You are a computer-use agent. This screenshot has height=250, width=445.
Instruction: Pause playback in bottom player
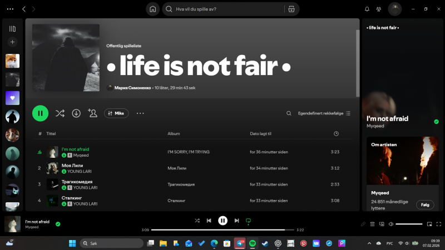(x=223, y=221)
